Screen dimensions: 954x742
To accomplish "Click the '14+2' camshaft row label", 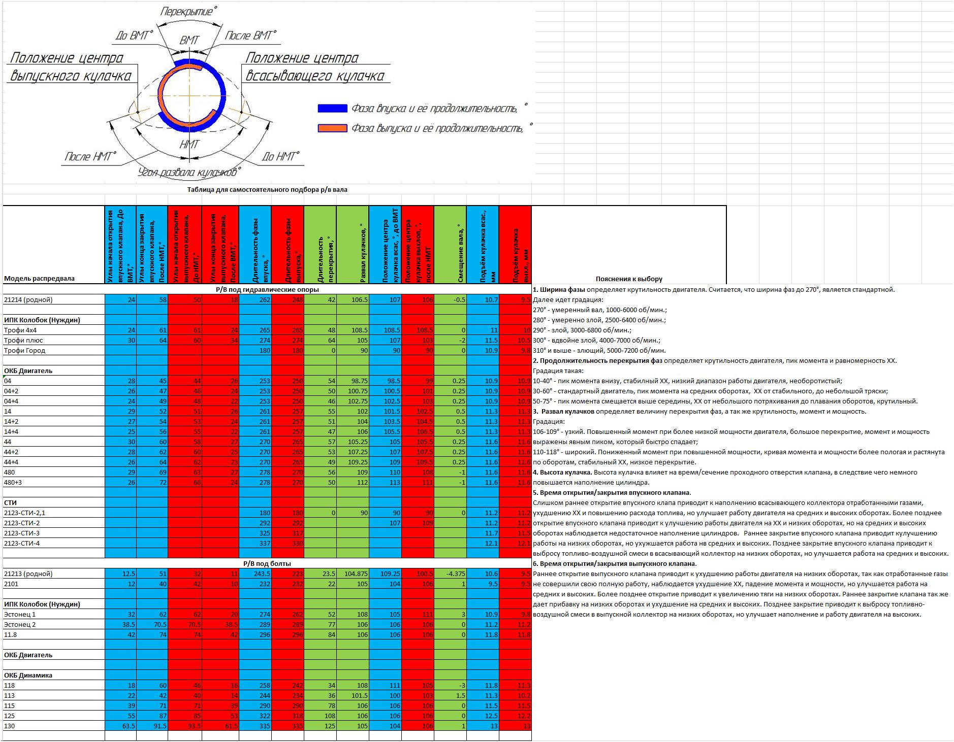I will pos(54,421).
